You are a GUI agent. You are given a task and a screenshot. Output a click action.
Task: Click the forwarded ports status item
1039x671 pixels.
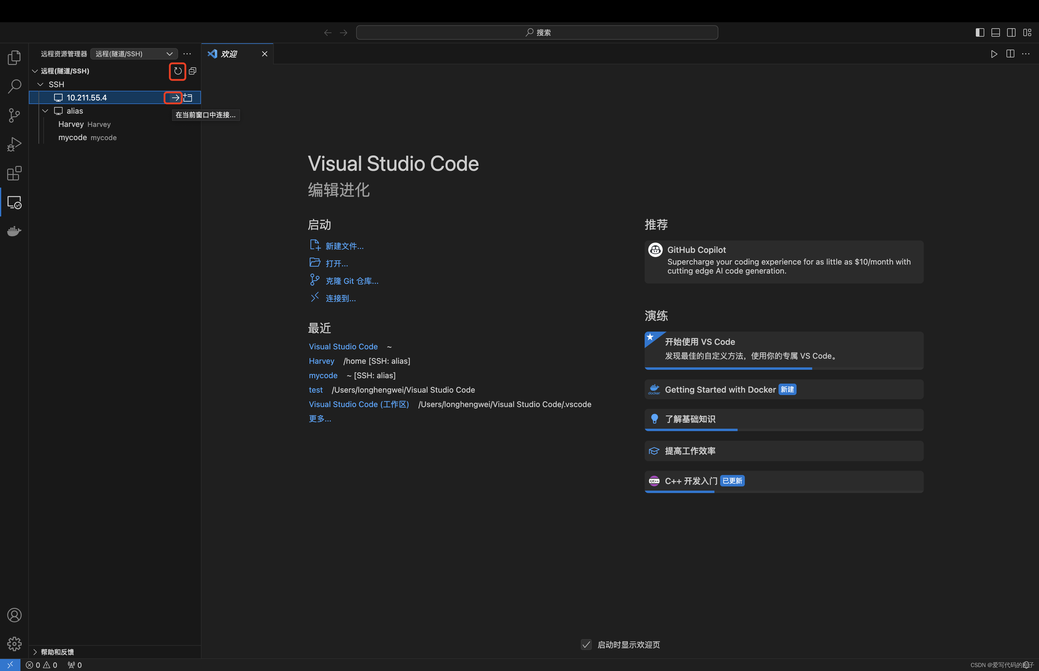(75, 665)
